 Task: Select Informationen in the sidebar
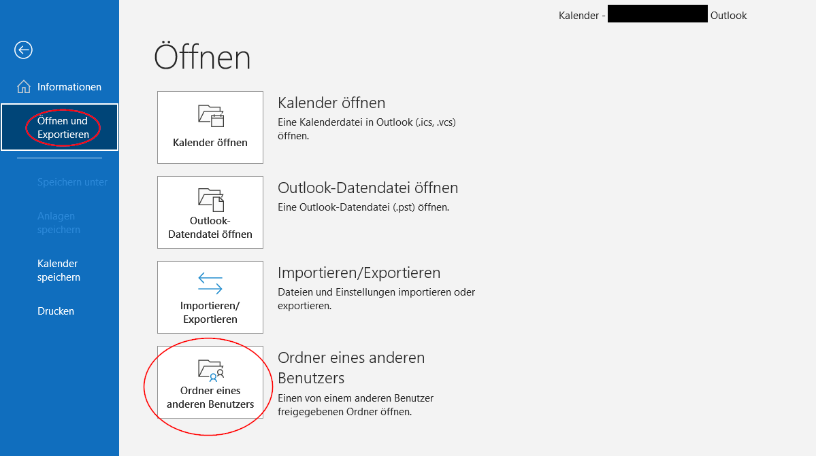(x=68, y=86)
